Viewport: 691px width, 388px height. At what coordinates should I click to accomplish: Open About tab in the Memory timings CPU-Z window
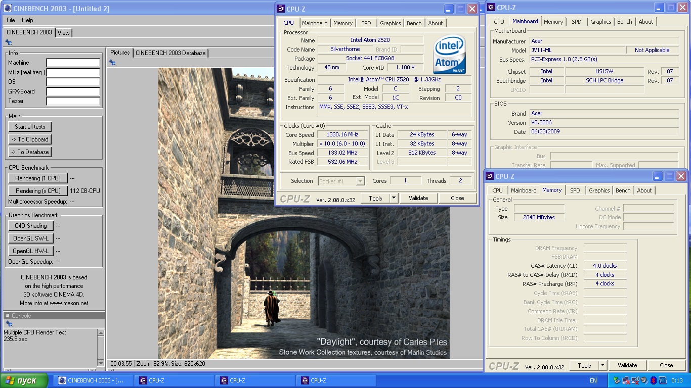[644, 190]
